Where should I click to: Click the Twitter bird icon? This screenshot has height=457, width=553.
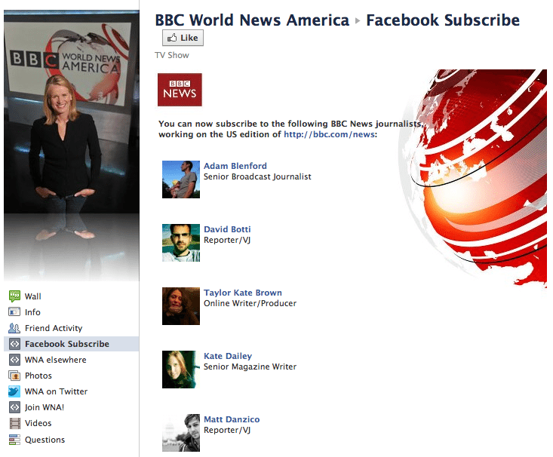[x=14, y=391]
